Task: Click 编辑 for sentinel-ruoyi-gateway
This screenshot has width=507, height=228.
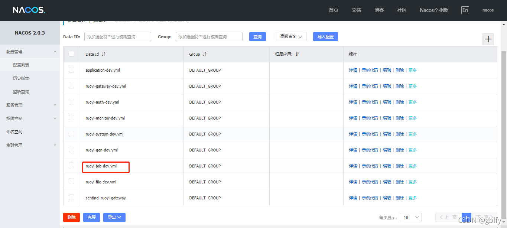Action: pos(387,198)
